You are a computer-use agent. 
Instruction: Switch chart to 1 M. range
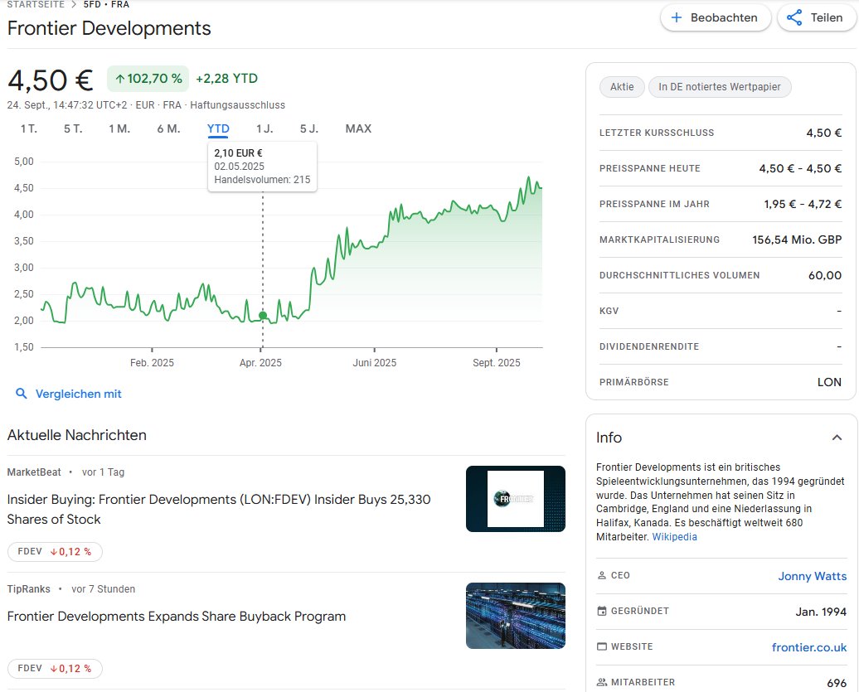(119, 128)
